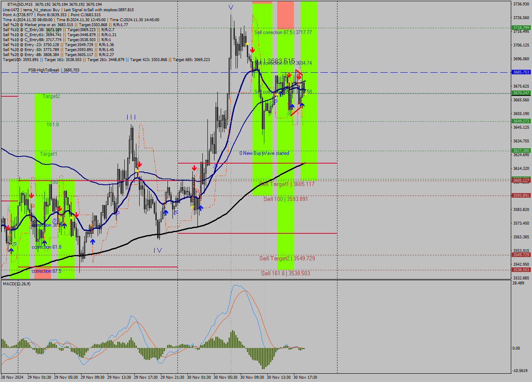Click the large '| 3683.515' price label

pos(278,61)
